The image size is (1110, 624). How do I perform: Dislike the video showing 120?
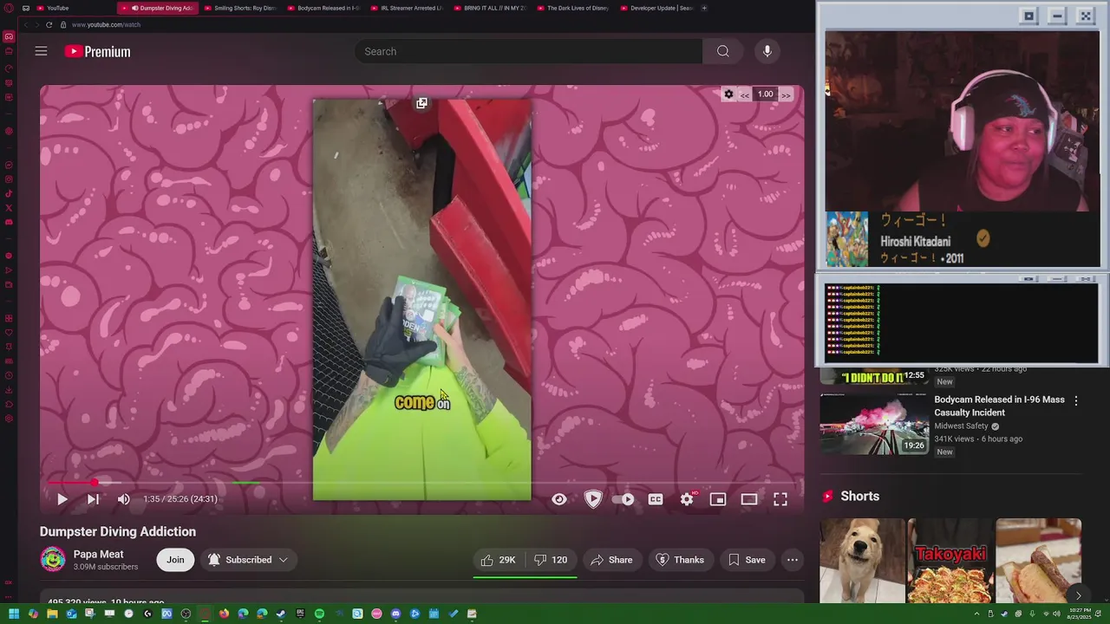click(x=551, y=560)
